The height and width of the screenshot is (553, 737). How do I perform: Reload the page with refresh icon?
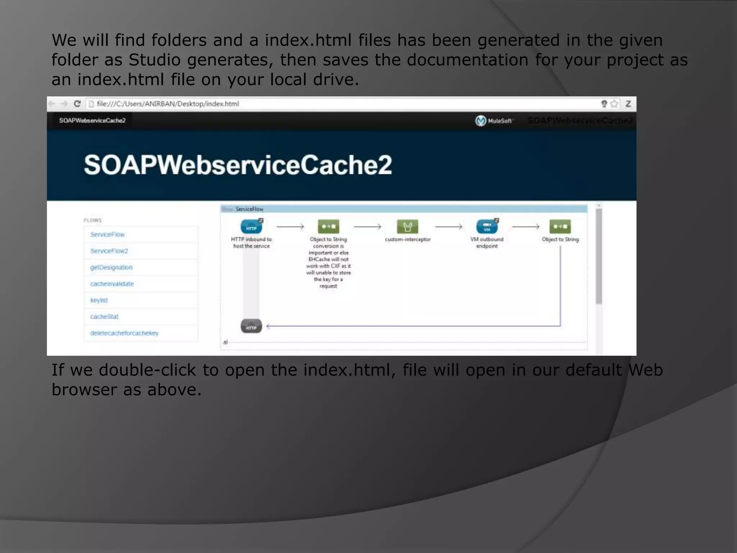coord(77,104)
